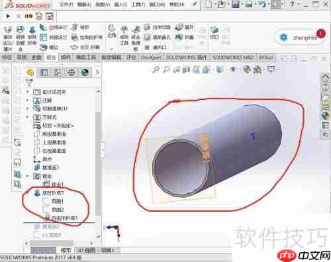This screenshot has height=262, width=331.
Task: Expand manager panel tabs with the > arrow
Action: click(97, 72)
